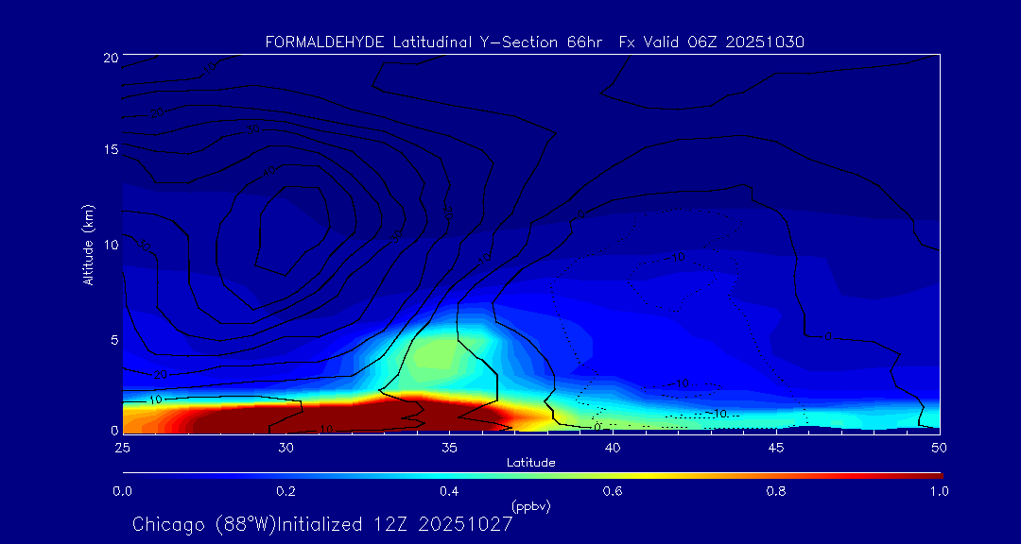The height and width of the screenshot is (544, 1021).
Task: Click the FORMALDEHYDE plot title text
Action: click(534, 42)
